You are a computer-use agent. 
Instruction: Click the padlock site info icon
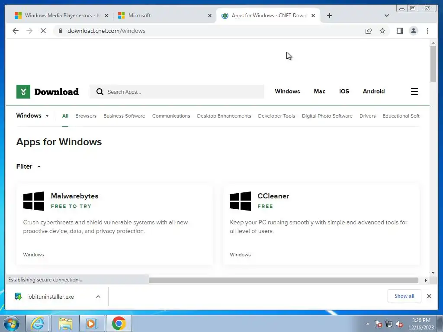60,31
